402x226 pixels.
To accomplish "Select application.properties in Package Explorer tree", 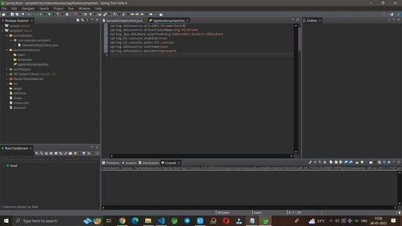I will click(31, 64).
